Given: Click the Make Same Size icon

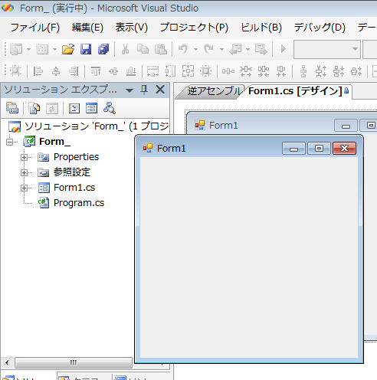Looking at the screenshot, I should coord(188,71).
